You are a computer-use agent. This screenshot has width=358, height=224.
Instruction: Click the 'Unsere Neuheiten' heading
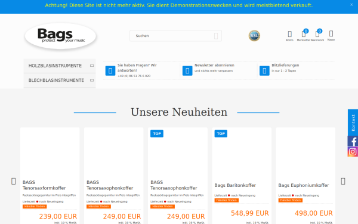click(179, 112)
